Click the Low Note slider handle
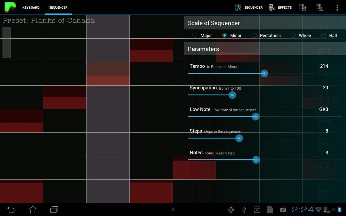Screen dimensions: 346x216 click(x=255, y=117)
